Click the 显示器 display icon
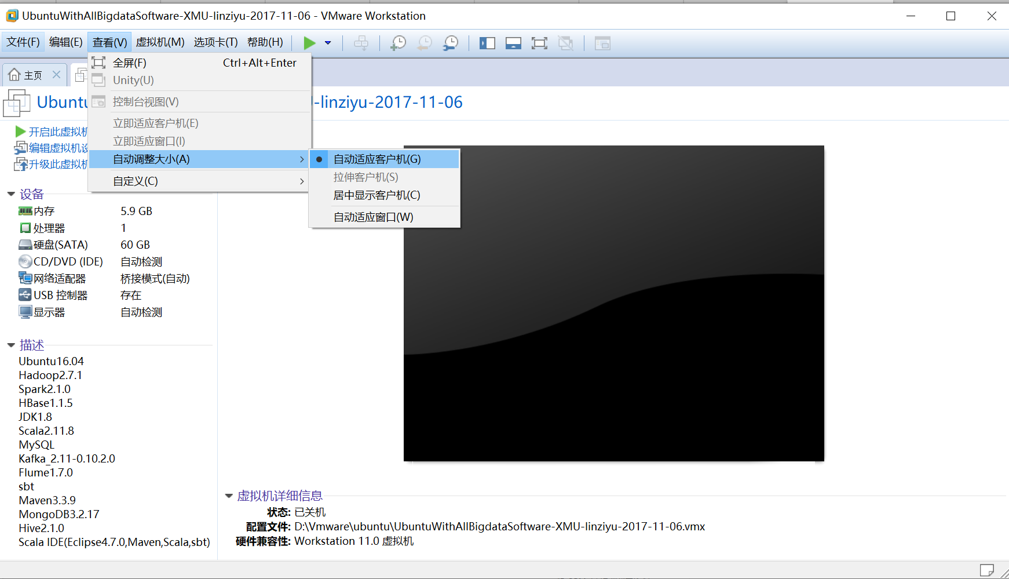This screenshot has width=1009, height=579. (x=25, y=312)
